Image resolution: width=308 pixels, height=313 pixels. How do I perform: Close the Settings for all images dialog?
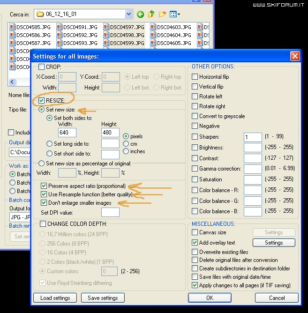(x=295, y=56)
